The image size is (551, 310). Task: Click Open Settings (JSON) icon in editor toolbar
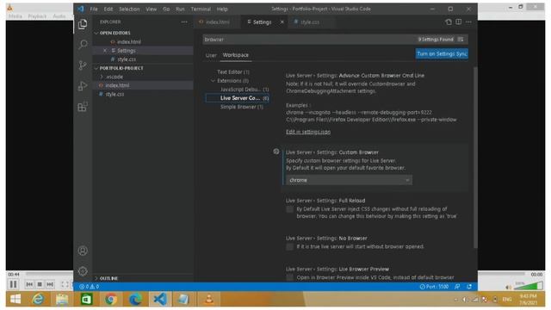click(x=449, y=22)
